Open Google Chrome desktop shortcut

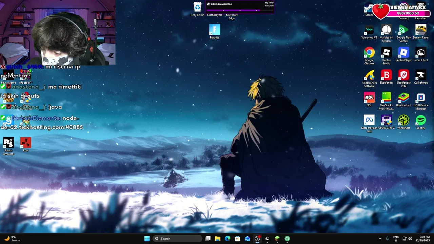[x=369, y=56]
